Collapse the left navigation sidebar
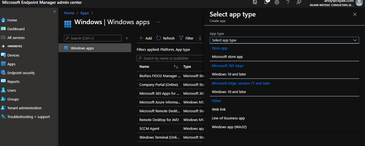Image resolution: width=365 pixels, height=146 pixels. point(54,12)
